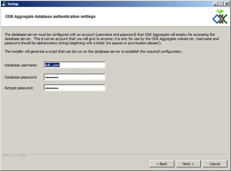
Task: Click the 'Database password:' label
Action: [21, 77]
